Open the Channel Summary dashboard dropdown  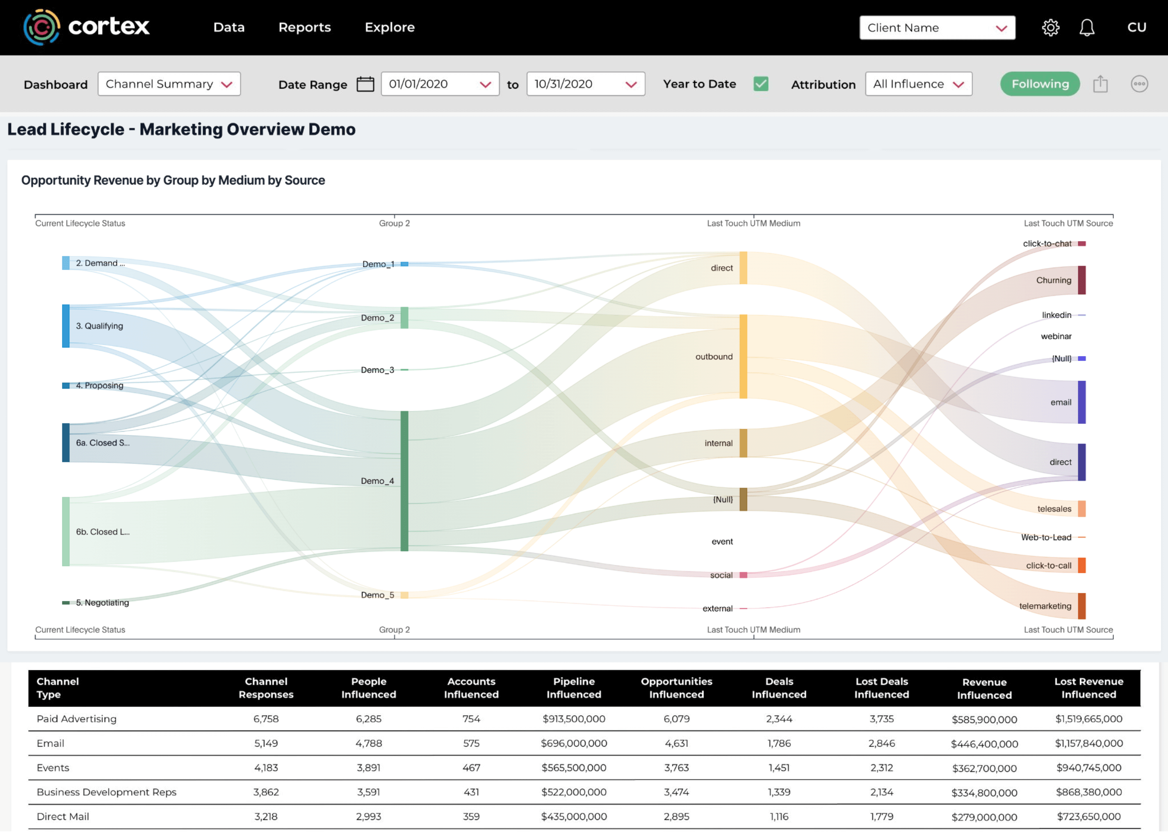click(169, 84)
